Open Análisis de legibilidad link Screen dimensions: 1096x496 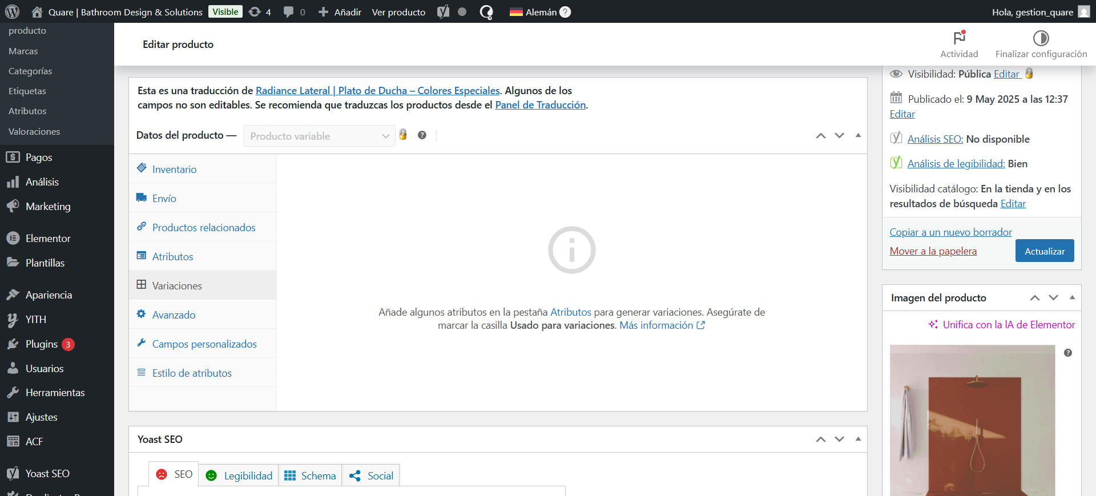point(956,164)
